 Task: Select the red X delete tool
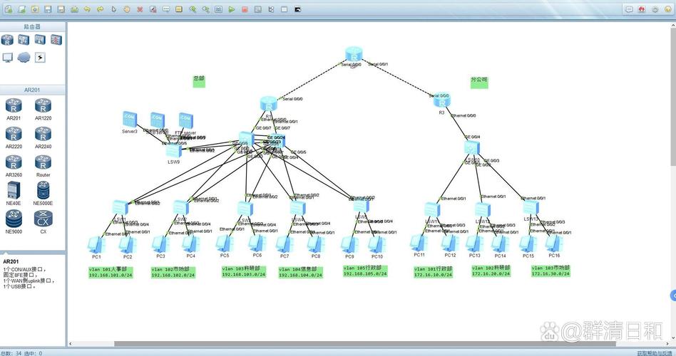click(x=140, y=9)
